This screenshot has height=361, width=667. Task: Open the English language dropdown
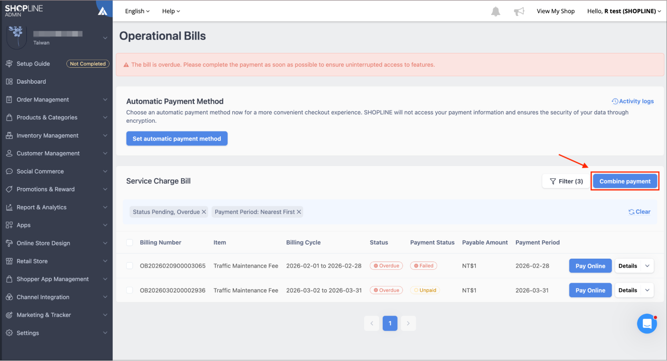click(137, 11)
